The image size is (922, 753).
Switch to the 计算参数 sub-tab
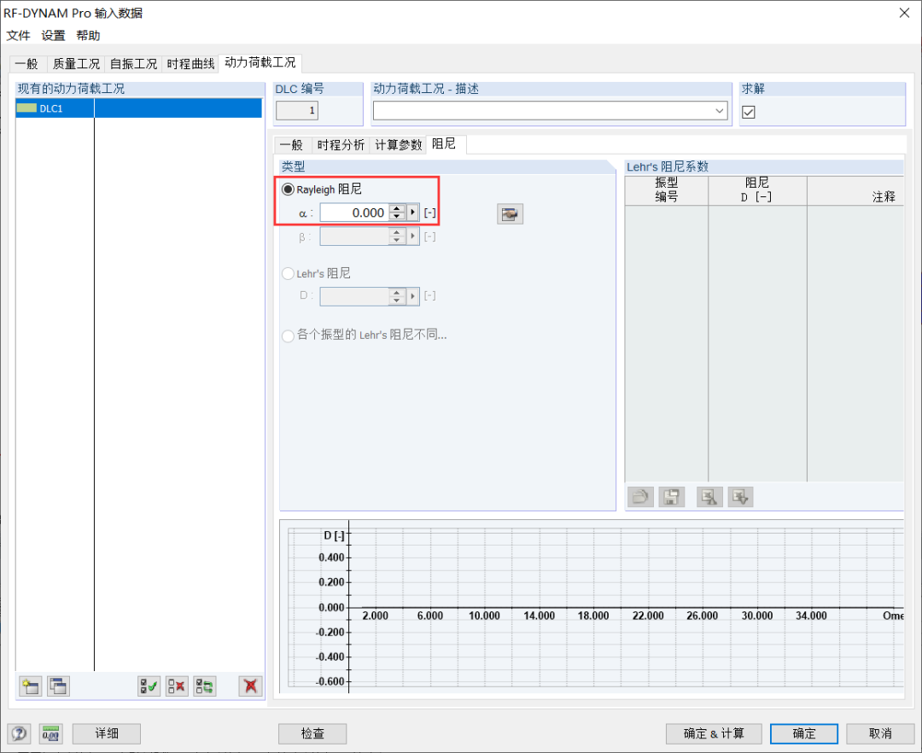[398, 145]
